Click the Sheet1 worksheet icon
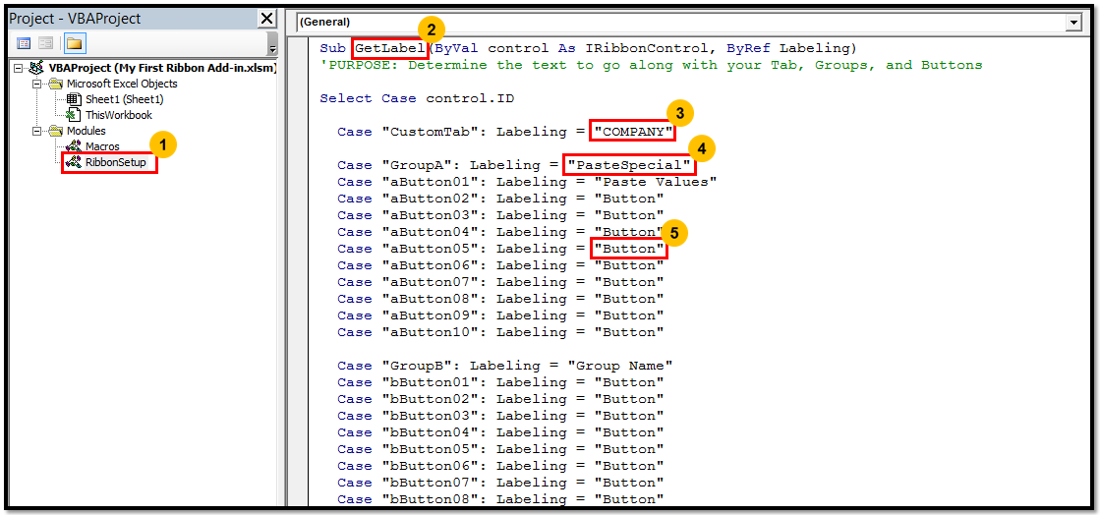This screenshot has width=1100, height=515. pyautogui.click(x=74, y=99)
